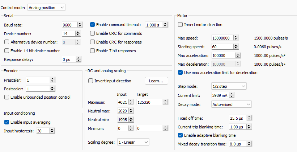Viewport: 297px width, 152px height.
Task: Click the Learn... button
Action: tap(156, 81)
